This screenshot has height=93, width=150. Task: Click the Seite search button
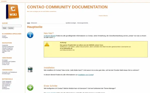4,28
